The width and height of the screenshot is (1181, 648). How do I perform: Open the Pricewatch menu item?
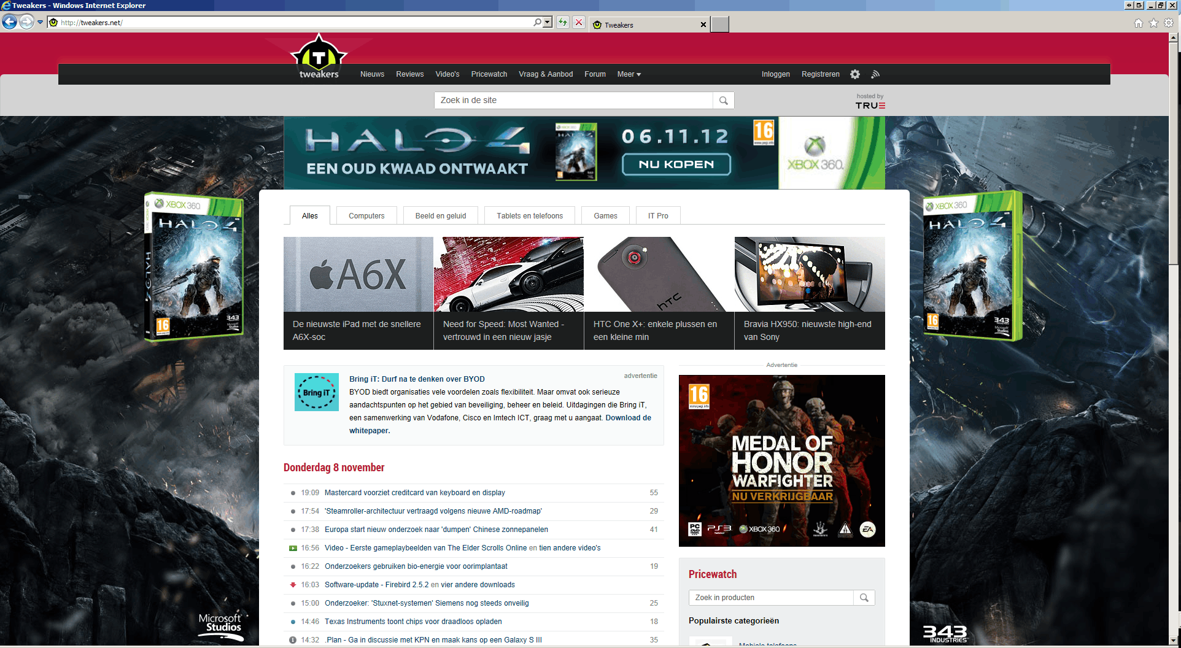pos(489,74)
